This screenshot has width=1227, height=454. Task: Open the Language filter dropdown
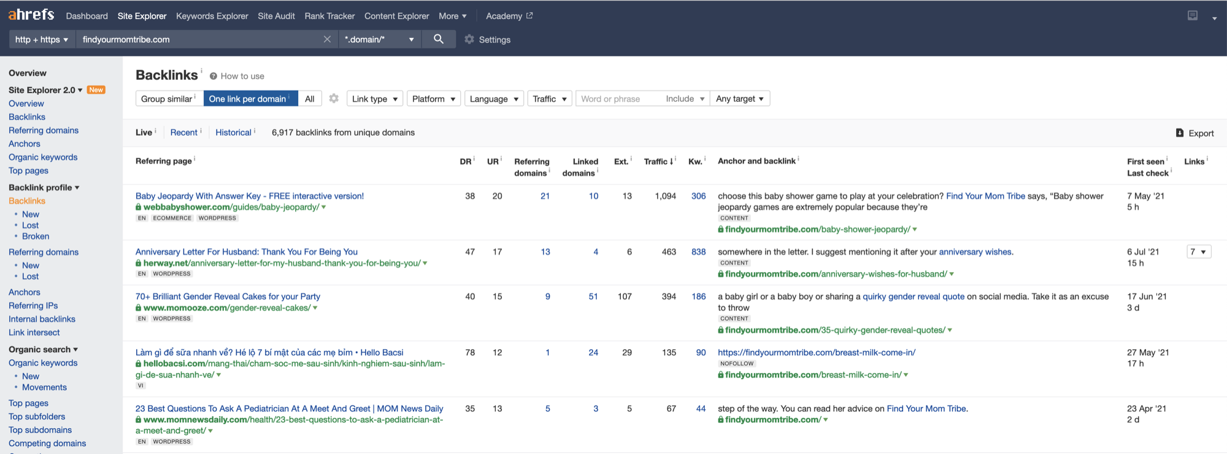(494, 99)
